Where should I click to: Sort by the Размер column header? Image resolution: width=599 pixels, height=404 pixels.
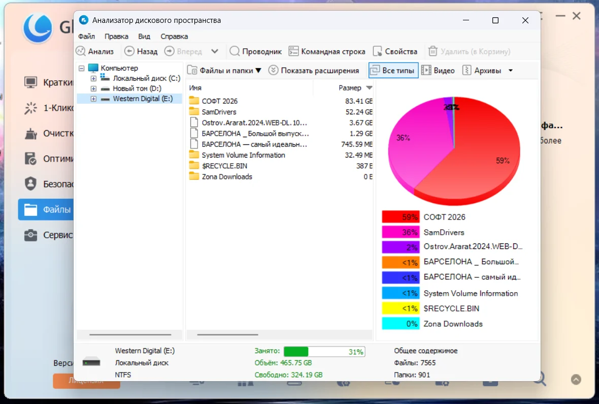coord(350,88)
